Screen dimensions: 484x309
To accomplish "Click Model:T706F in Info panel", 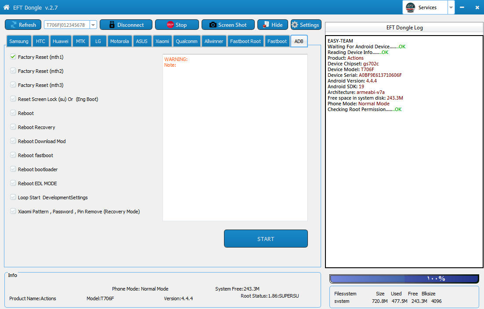I will pos(100,298).
